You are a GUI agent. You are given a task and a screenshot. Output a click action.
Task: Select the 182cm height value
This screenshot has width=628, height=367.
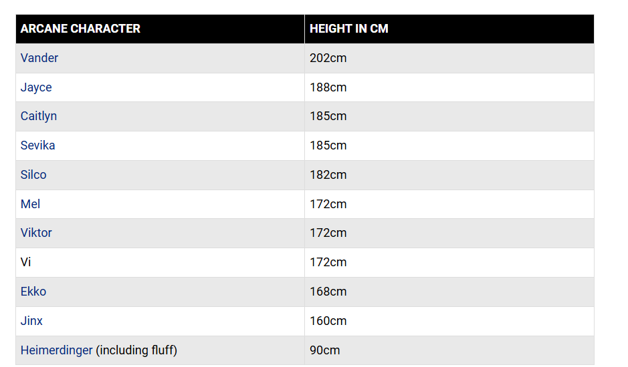[x=328, y=175]
